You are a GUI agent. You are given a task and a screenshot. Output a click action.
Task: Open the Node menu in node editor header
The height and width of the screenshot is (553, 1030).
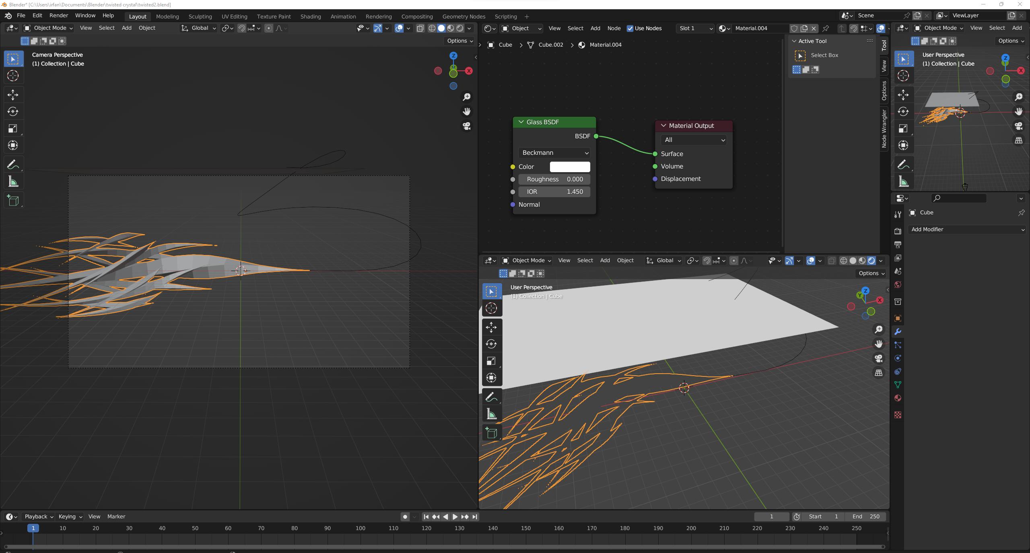(614, 28)
